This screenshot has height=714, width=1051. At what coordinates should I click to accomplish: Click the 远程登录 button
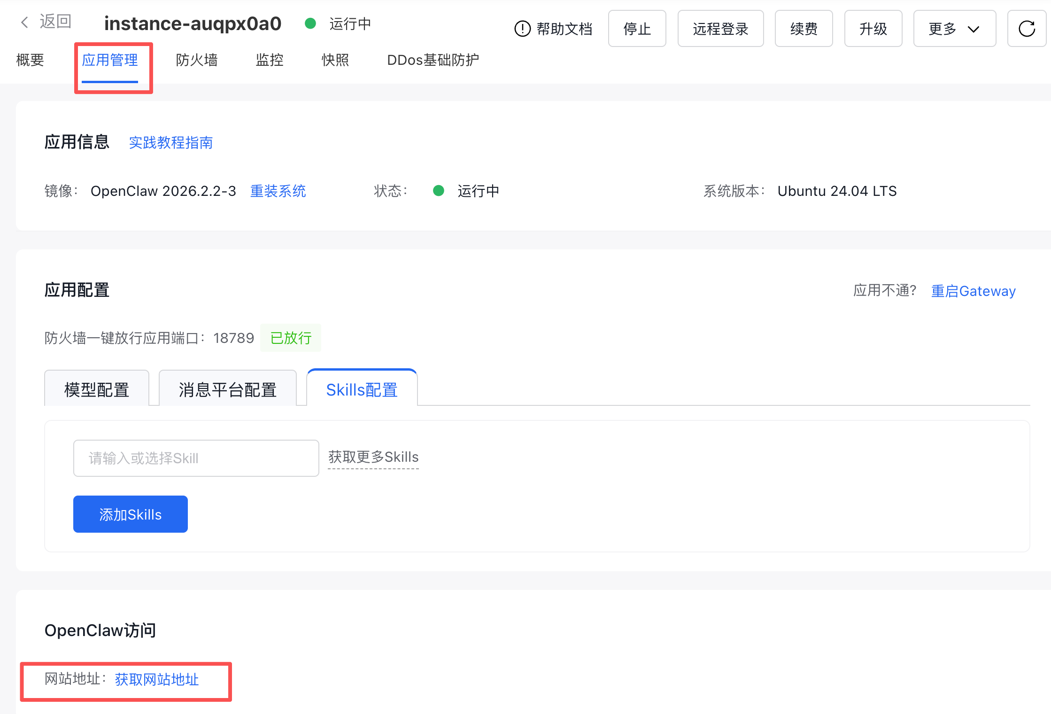click(x=720, y=29)
